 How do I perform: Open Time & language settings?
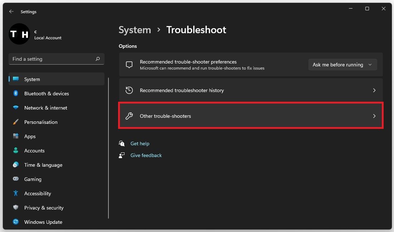pos(43,165)
